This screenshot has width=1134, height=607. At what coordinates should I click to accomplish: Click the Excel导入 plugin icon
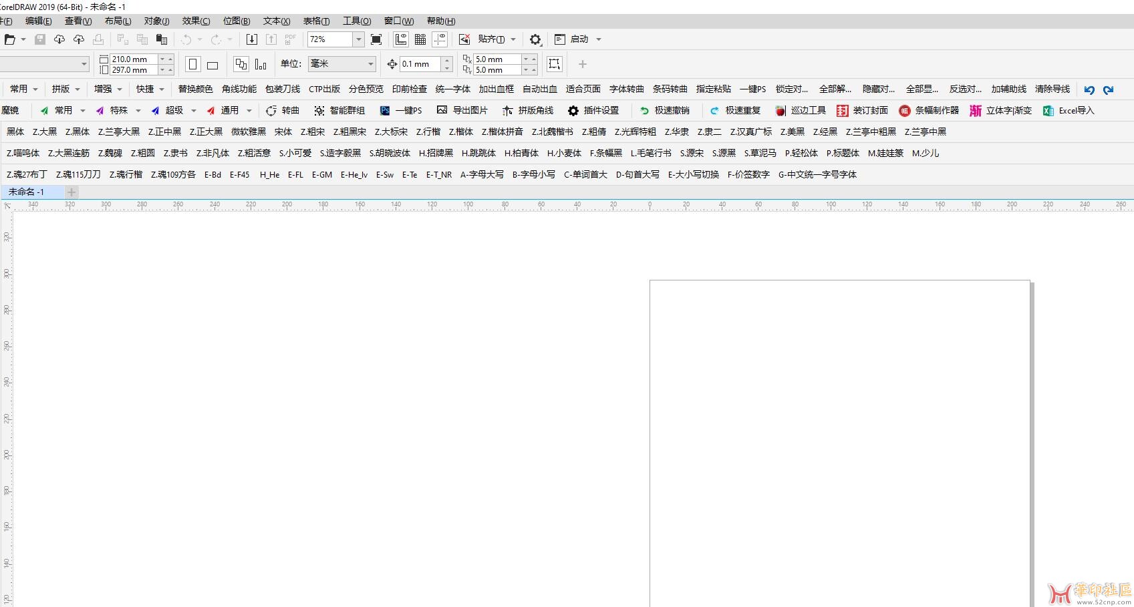[1048, 111]
